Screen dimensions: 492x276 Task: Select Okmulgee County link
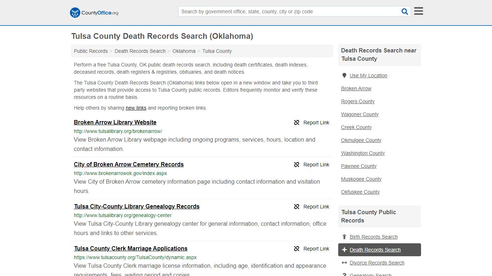[x=361, y=140]
